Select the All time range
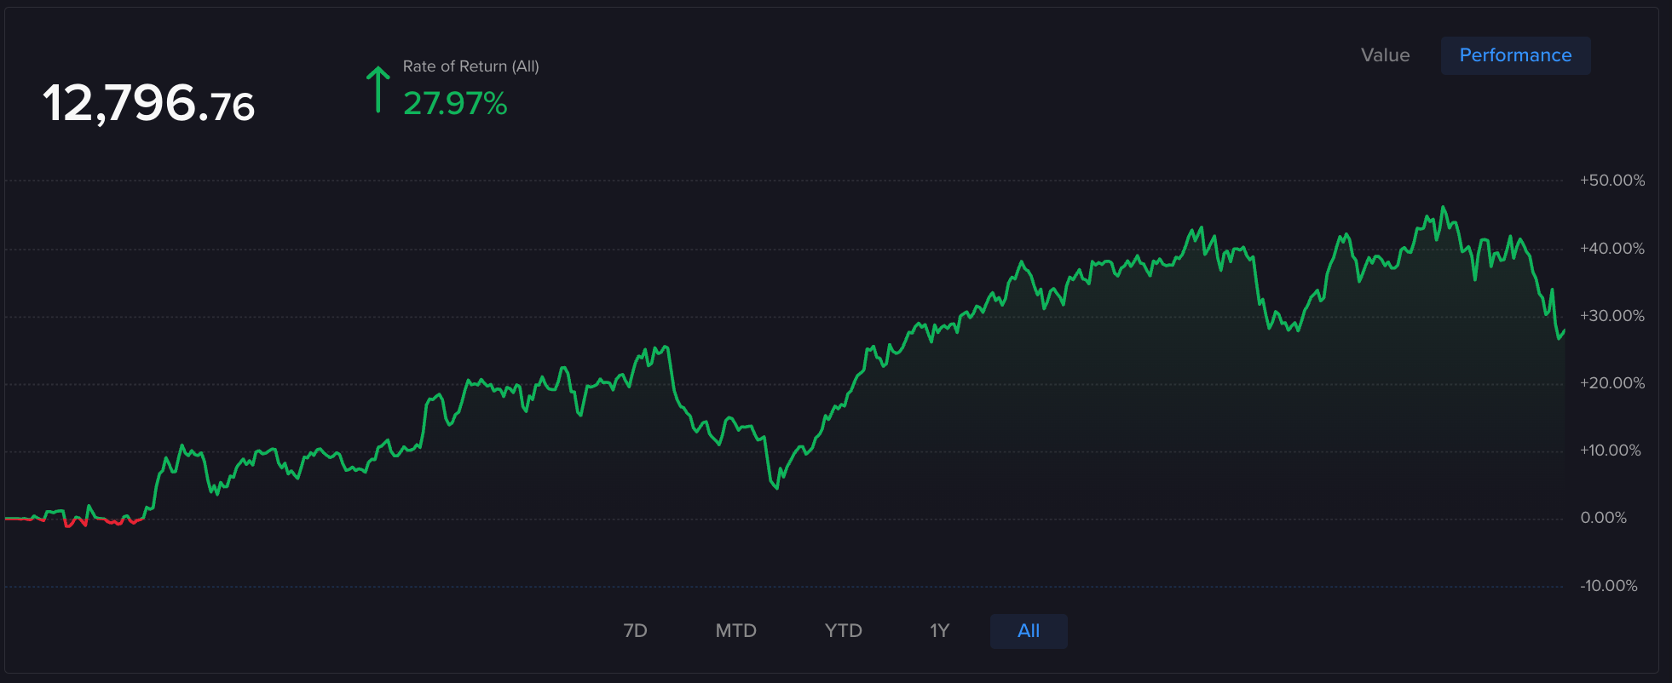 click(1029, 631)
